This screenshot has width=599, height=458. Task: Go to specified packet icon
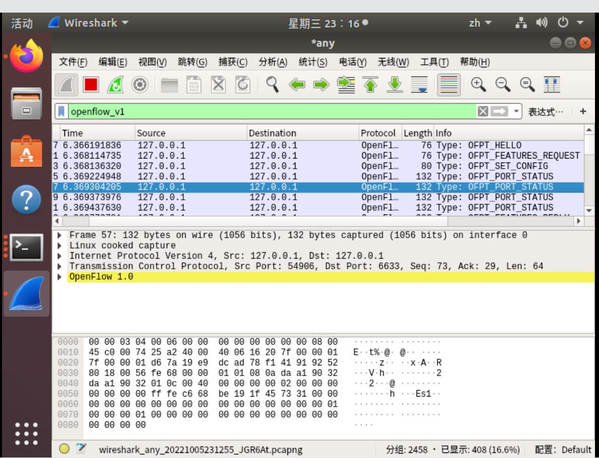tap(346, 85)
